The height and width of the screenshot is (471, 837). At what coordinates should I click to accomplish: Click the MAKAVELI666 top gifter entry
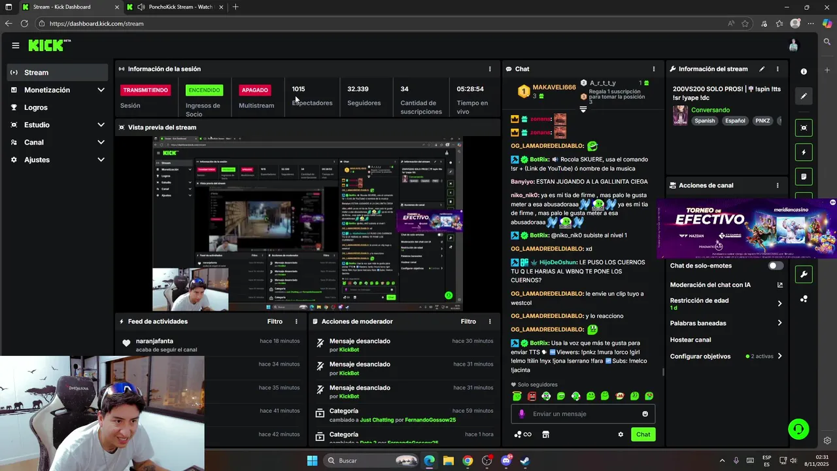[547, 92]
